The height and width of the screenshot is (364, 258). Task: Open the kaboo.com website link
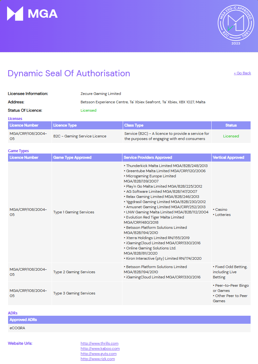[x=100, y=349]
